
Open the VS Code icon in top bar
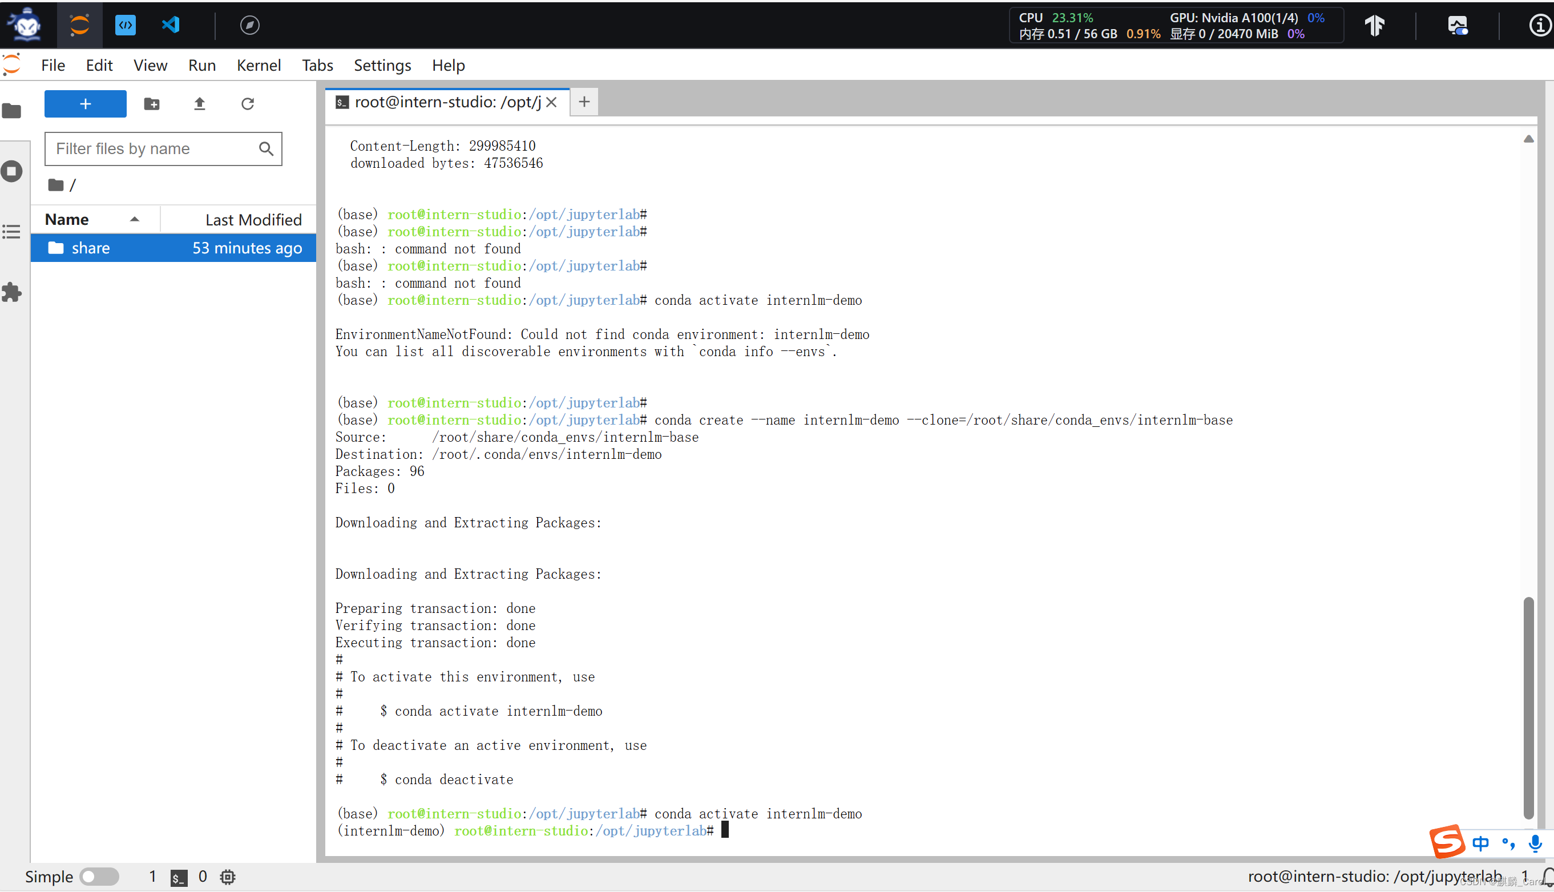tap(171, 25)
